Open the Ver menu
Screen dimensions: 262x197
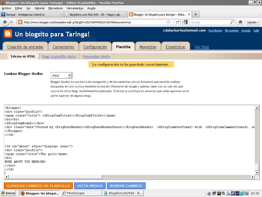[x=28, y=8]
